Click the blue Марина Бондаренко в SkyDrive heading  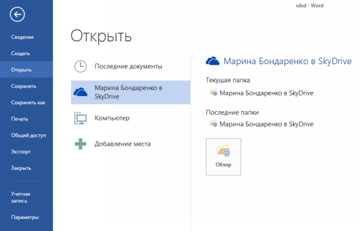click(287, 61)
